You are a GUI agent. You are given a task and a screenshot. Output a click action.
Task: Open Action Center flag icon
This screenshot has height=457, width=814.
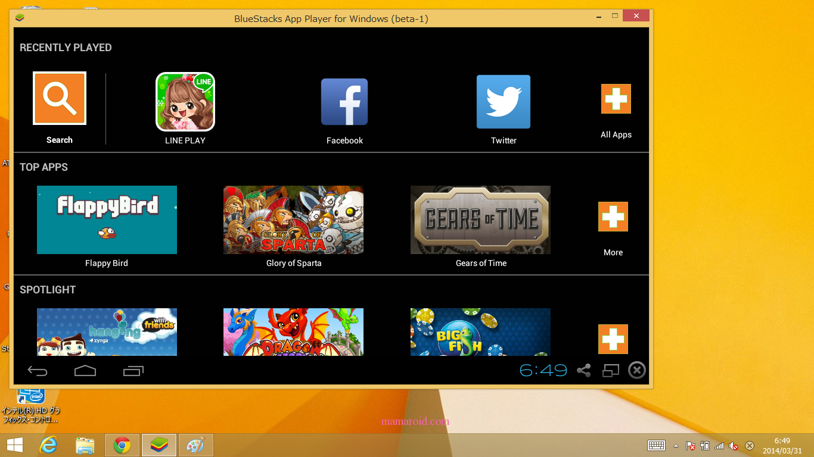tap(691, 445)
